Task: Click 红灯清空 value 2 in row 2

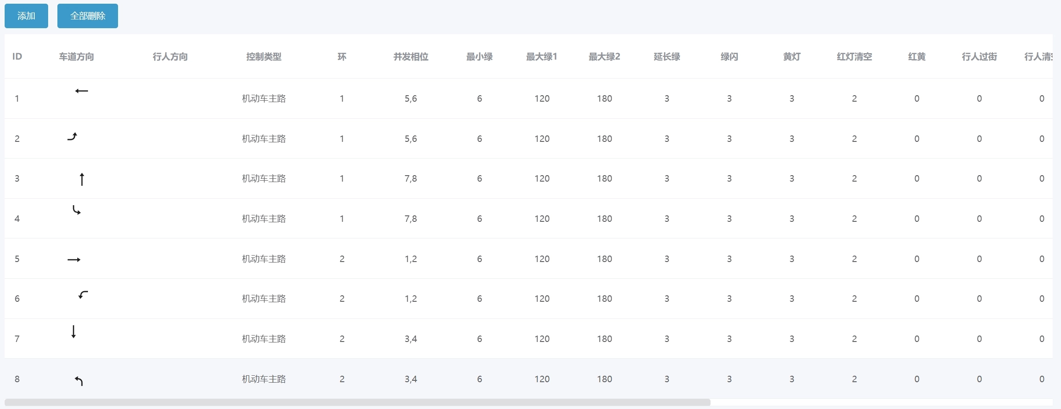Action: coord(854,139)
